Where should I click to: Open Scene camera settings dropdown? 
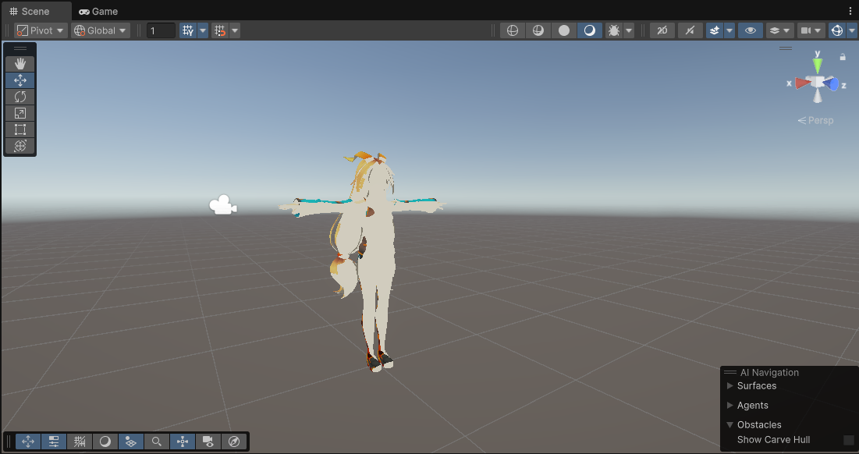[811, 30]
